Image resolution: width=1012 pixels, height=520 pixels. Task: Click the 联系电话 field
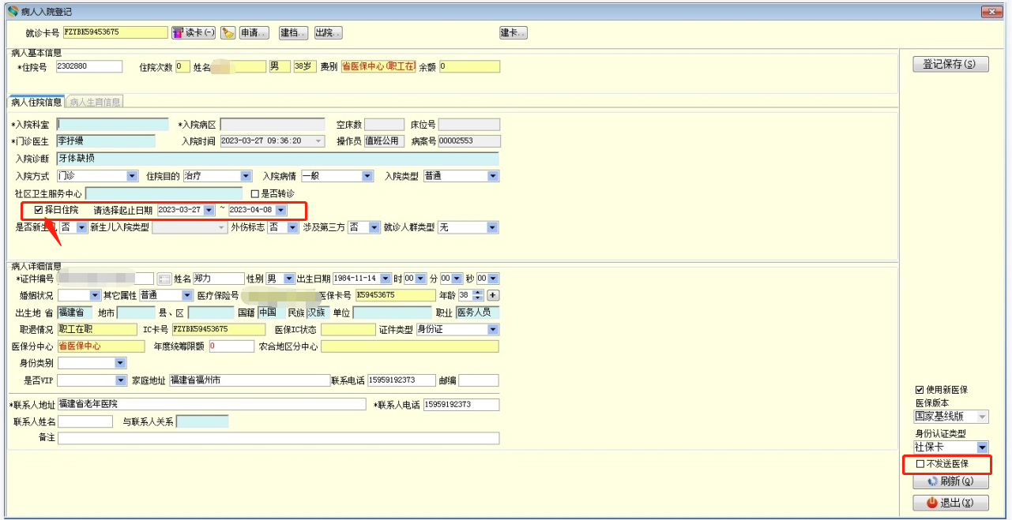(402, 380)
